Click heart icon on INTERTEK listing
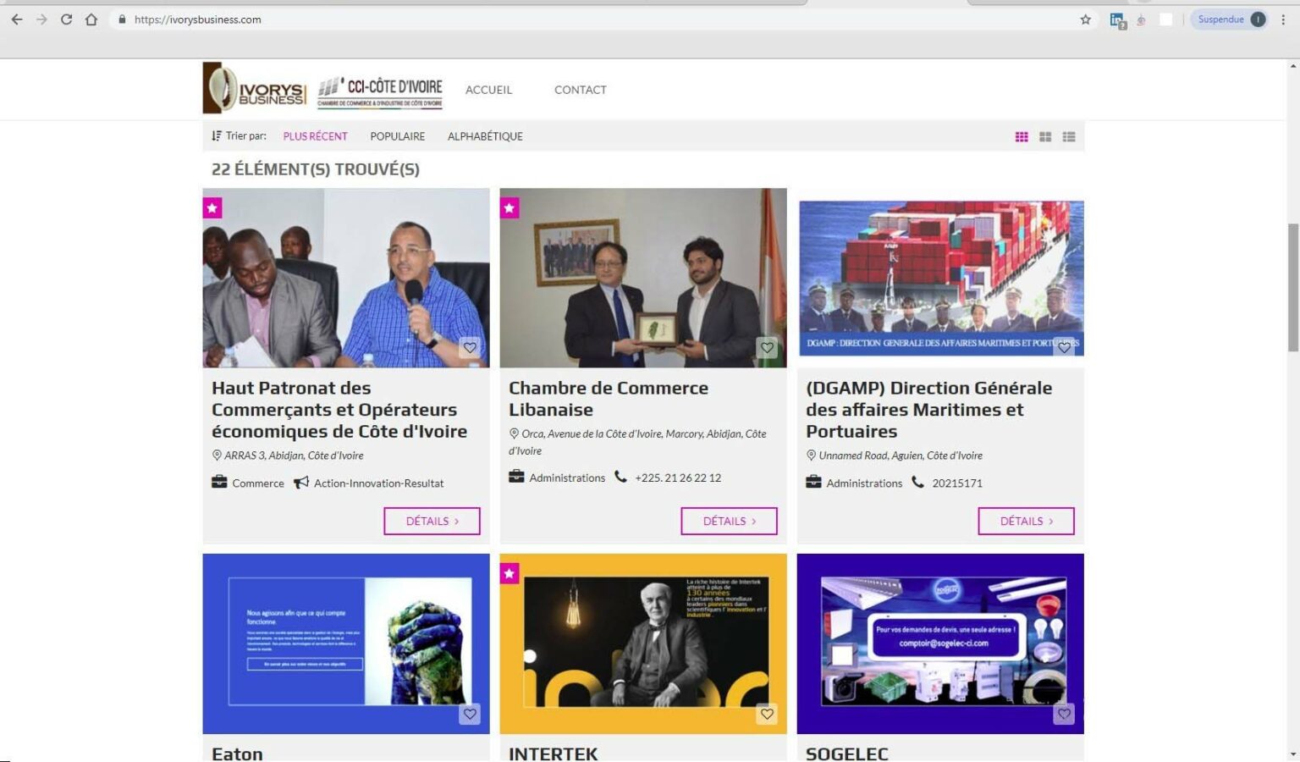 (767, 714)
